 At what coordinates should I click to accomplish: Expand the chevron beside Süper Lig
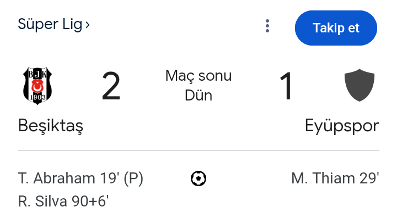pyautogui.click(x=87, y=25)
